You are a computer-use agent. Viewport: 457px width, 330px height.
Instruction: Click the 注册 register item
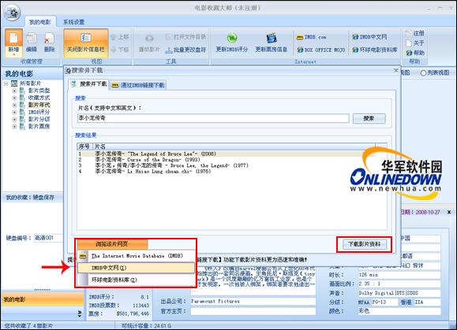415,33
